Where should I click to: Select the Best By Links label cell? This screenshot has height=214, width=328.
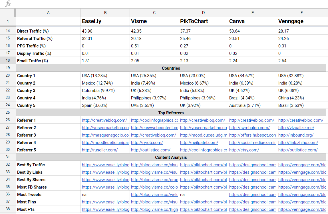coord(48,172)
